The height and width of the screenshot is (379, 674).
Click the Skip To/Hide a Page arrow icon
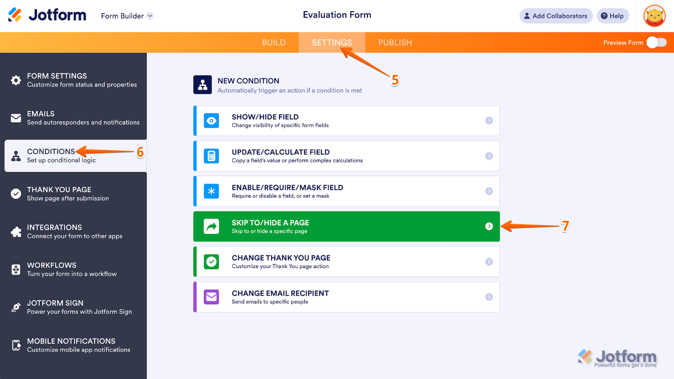point(211,226)
